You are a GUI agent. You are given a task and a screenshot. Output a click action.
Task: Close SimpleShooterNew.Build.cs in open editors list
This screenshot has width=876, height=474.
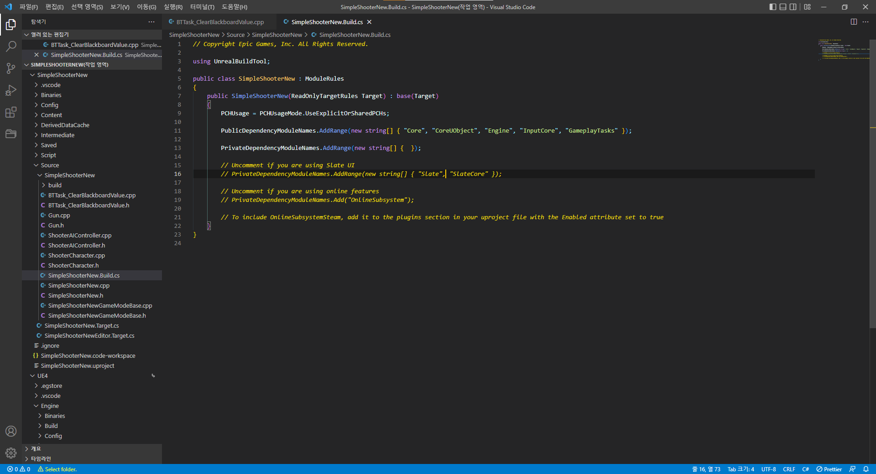36,55
